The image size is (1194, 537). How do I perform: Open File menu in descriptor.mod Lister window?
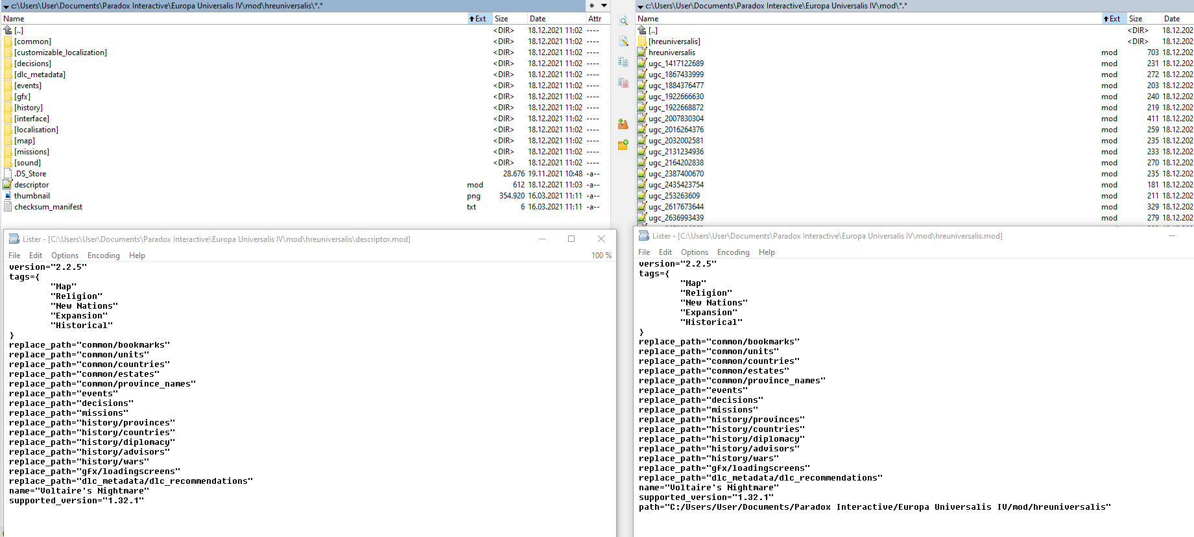point(14,256)
